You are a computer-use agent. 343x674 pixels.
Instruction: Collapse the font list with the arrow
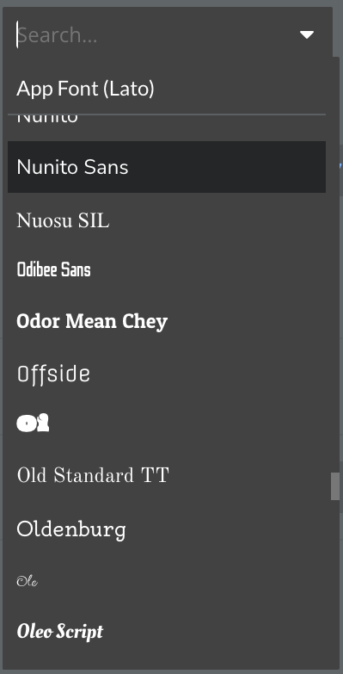tap(307, 34)
